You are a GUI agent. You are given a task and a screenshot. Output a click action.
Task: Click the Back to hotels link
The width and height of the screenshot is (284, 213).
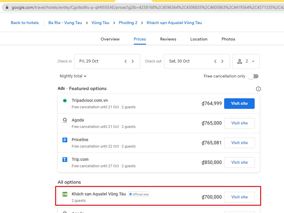coord(25,23)
